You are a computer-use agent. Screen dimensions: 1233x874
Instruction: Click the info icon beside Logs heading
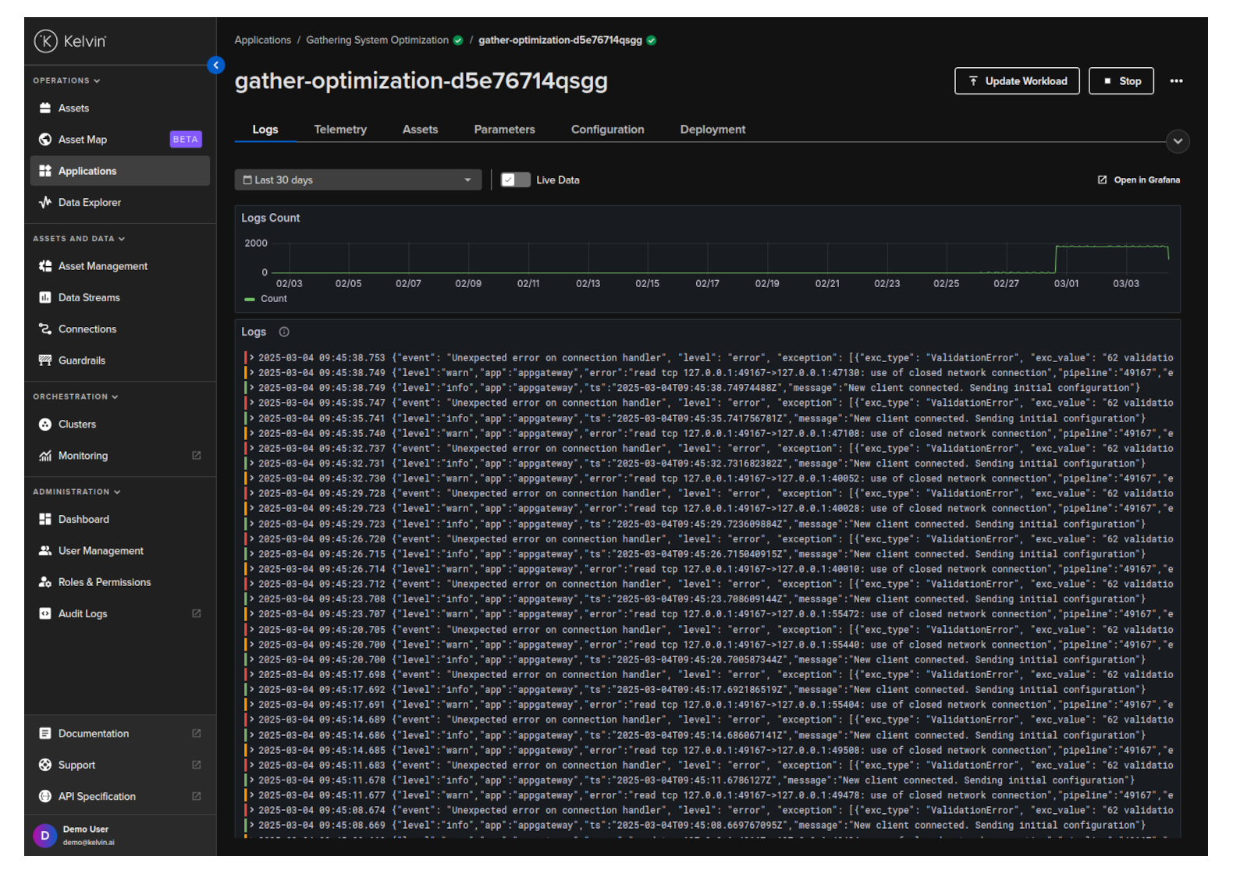[284, 332]
